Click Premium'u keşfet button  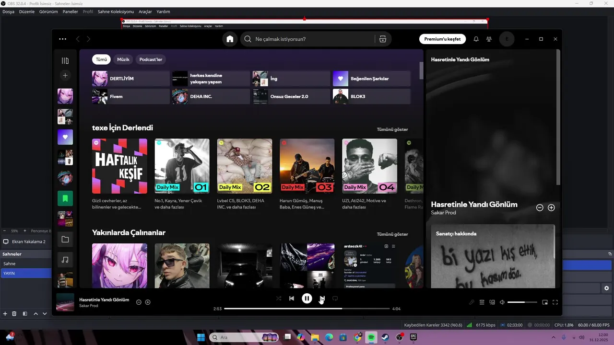[x=442, y=39]
